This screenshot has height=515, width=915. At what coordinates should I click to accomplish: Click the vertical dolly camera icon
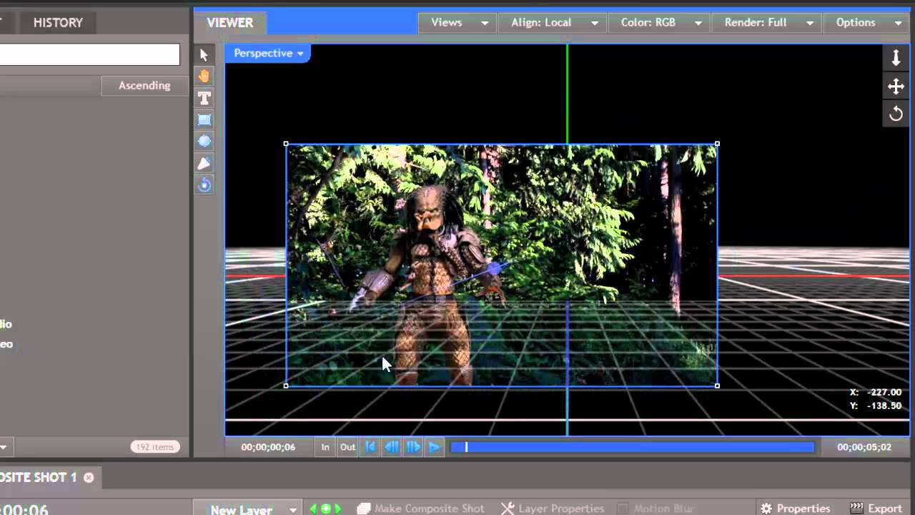896,59
